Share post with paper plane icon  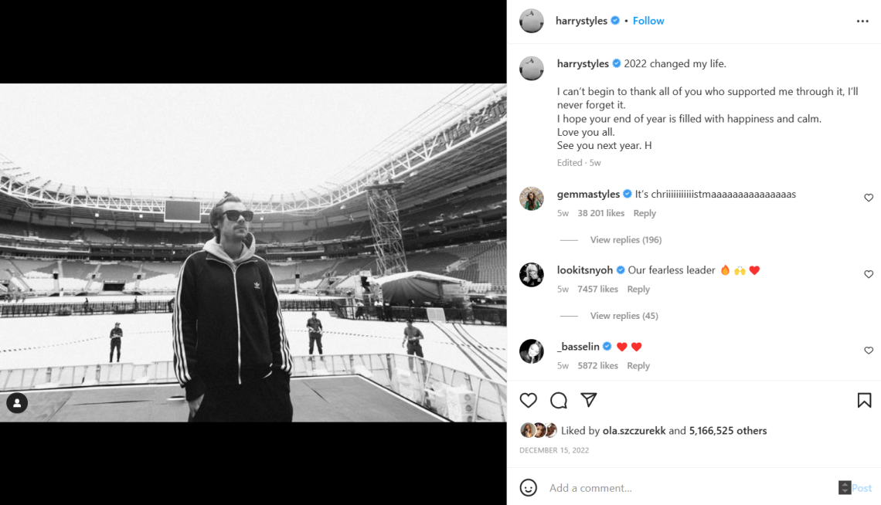(589, 400)
